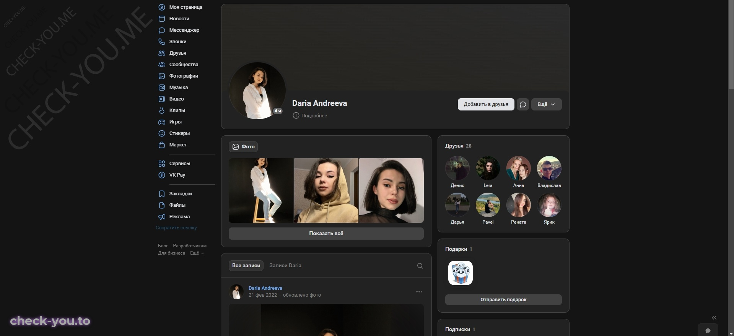Select the Фото tab in the photo block

243,147
